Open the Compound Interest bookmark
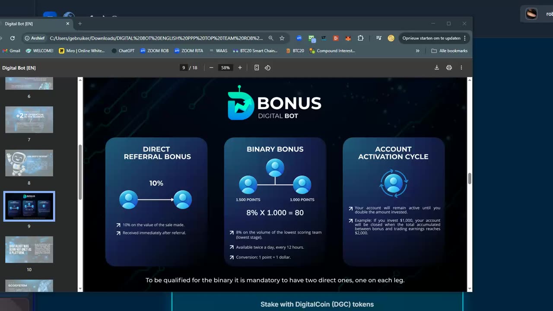 pyautogui.click(x=332, y=51)
